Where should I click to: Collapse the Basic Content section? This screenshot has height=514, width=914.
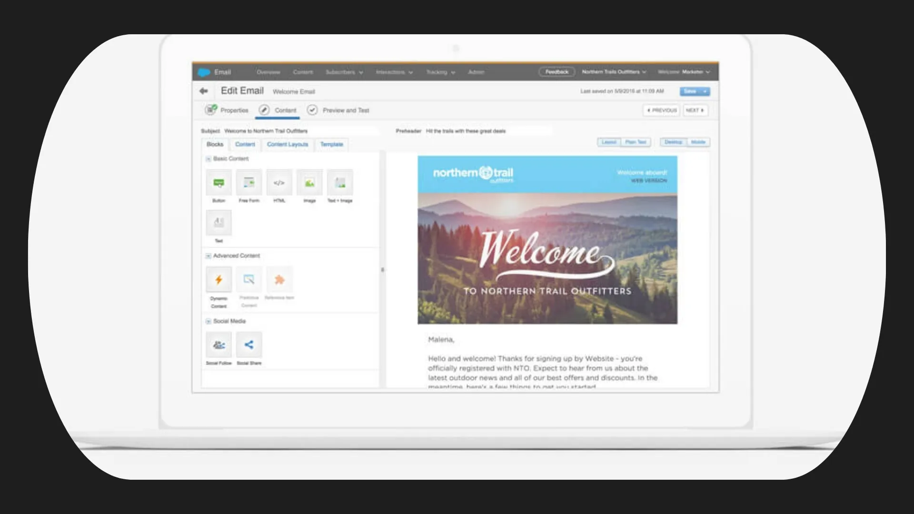[208, 159]
